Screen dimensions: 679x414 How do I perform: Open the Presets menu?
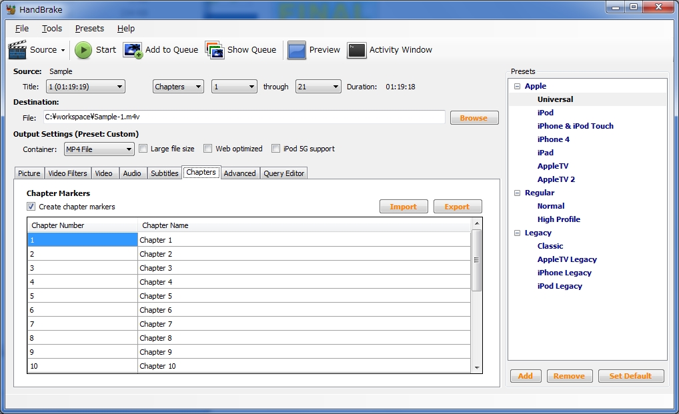89,29
